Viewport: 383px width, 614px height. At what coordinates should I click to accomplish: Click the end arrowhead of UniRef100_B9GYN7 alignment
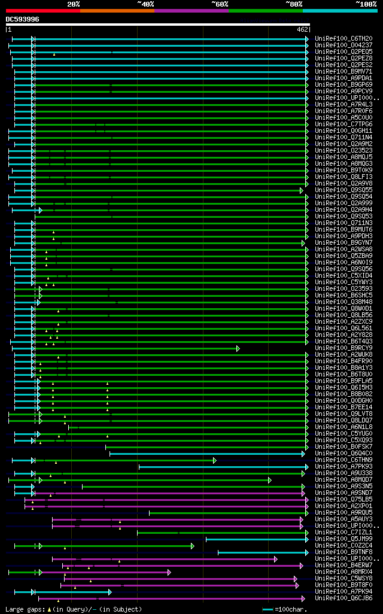(303, 243)
